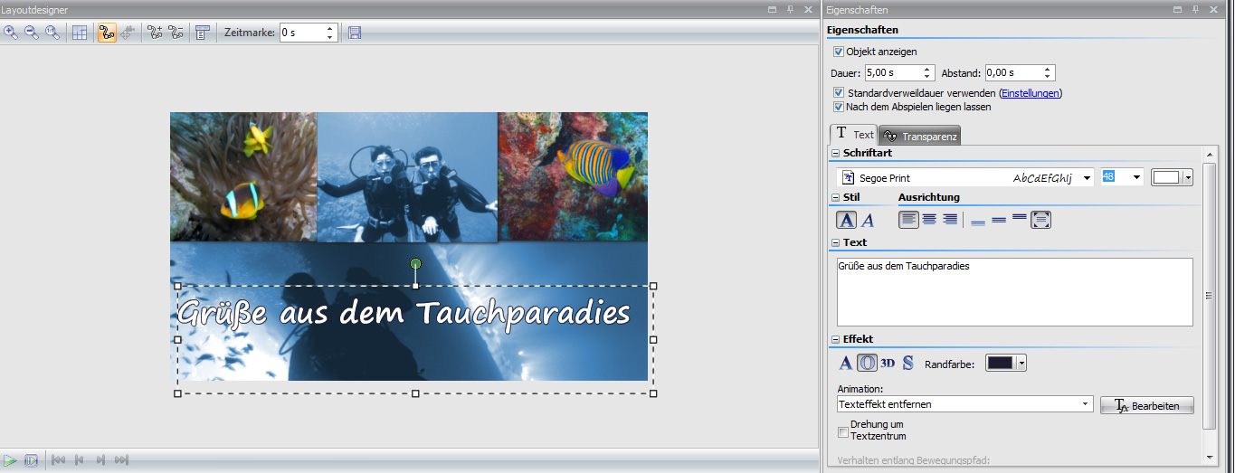Viewport: 1235px width, 473px height.
Task: Open the Animation text effect dropdown
Action: 1086,404
